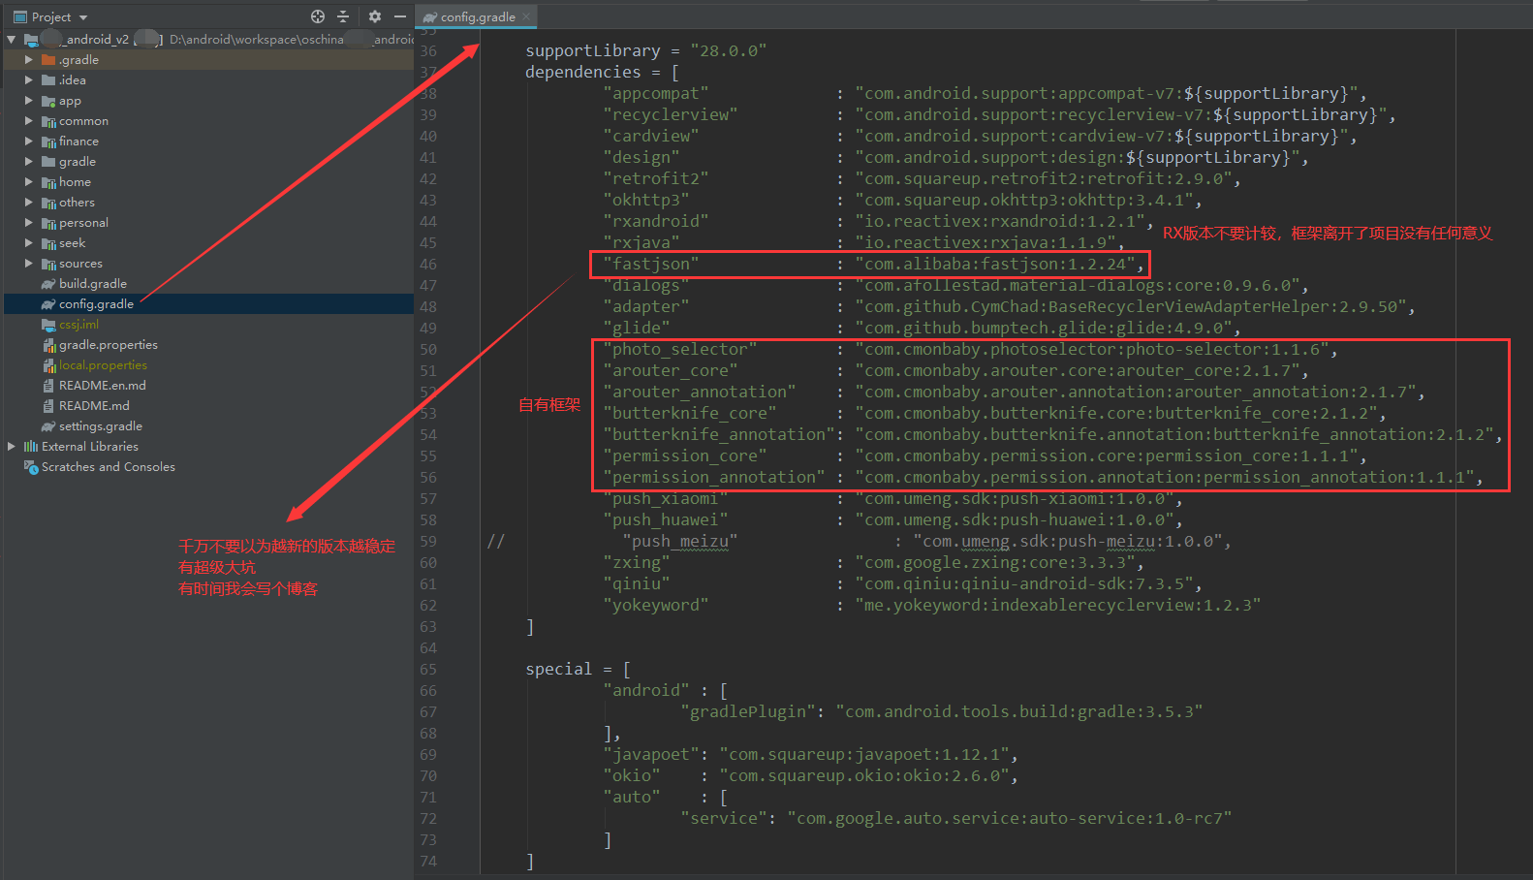Expand the gradle folder
The image size is (1533, 880).
[x=29, y=162]
